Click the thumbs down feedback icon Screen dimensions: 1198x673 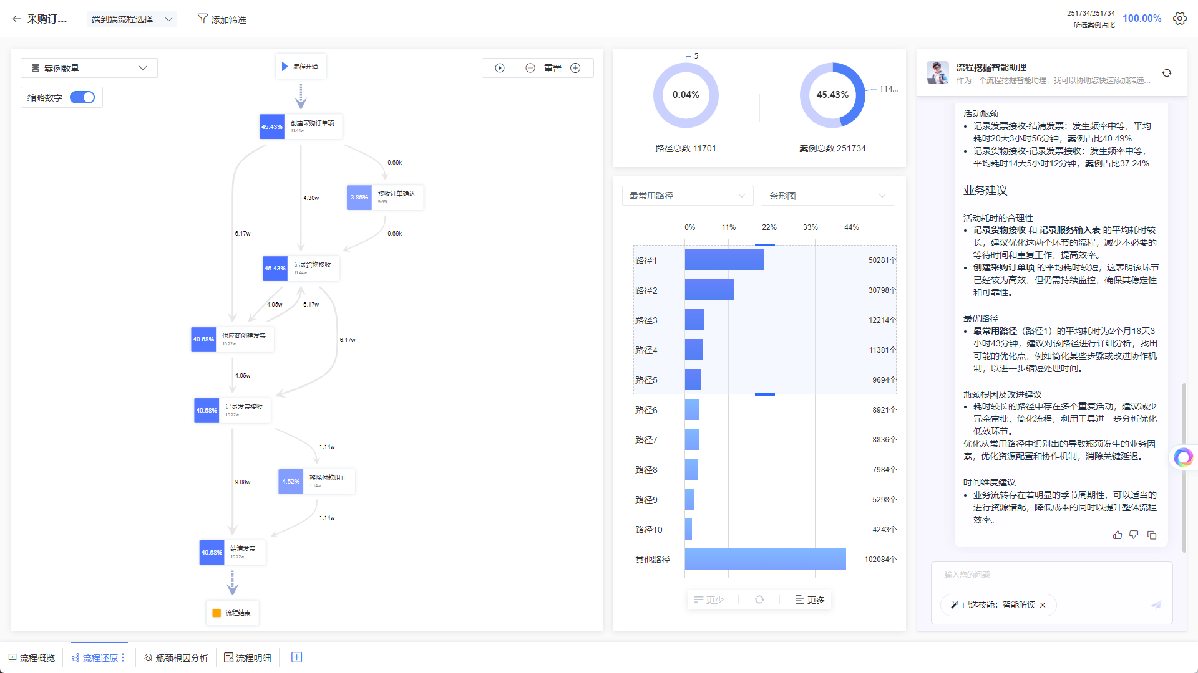point(1134,535)
